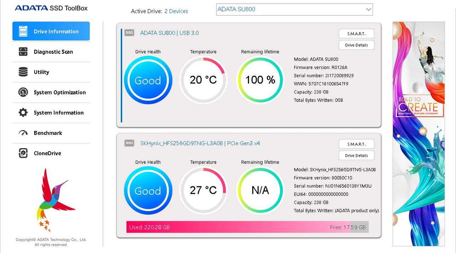Open the Build to Create ad banner
The width and height of the screenshot is (456, 253).
[x=419, y=134]
